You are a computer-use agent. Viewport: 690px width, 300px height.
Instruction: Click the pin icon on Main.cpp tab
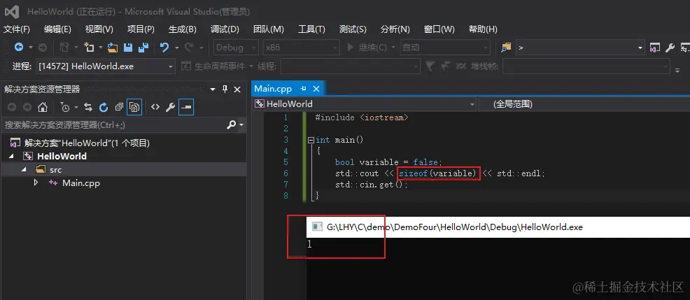(303, 89)
